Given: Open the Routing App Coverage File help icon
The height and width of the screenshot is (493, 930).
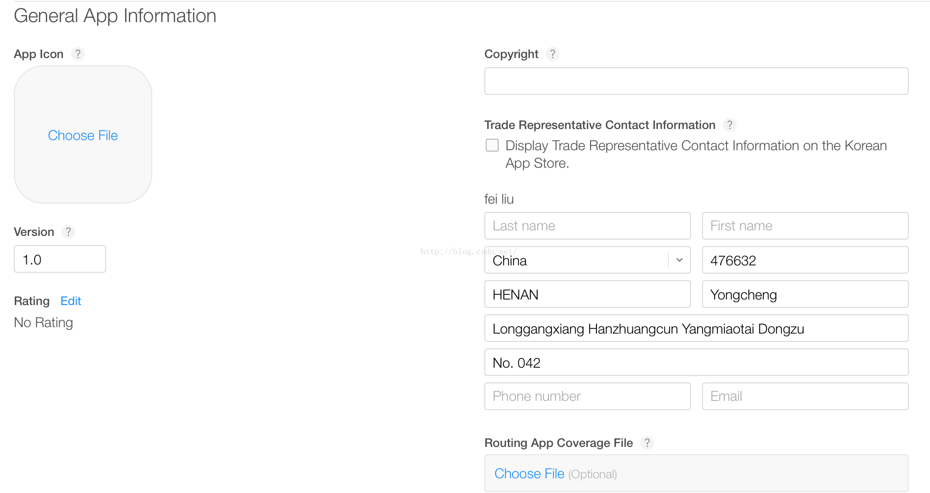Looking at the screenshot, I should click(647, 443).
